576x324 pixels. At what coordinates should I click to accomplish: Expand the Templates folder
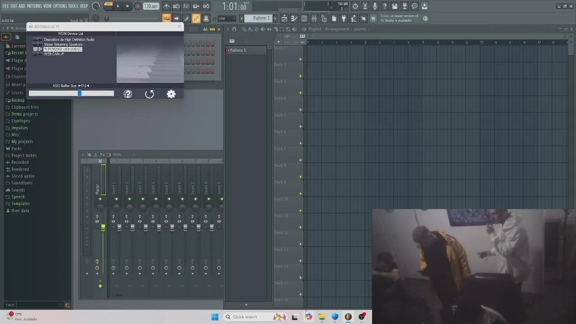click(20, 204)
